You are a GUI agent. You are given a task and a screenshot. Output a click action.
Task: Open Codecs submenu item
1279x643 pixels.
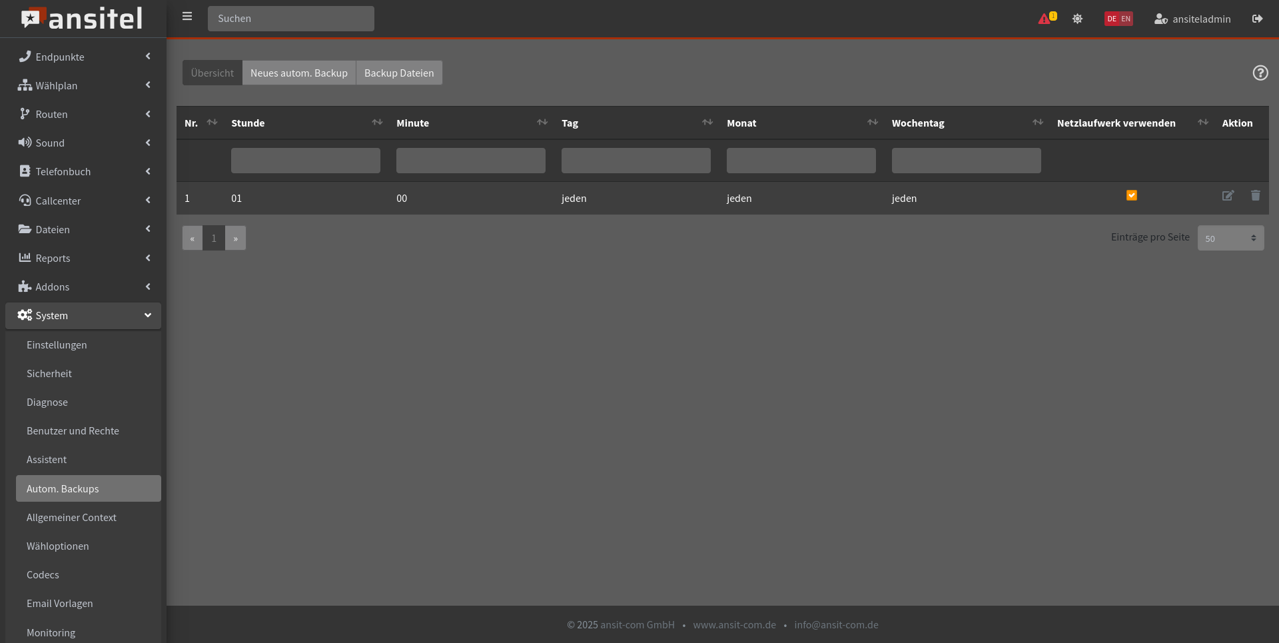[x=89, y=574]
